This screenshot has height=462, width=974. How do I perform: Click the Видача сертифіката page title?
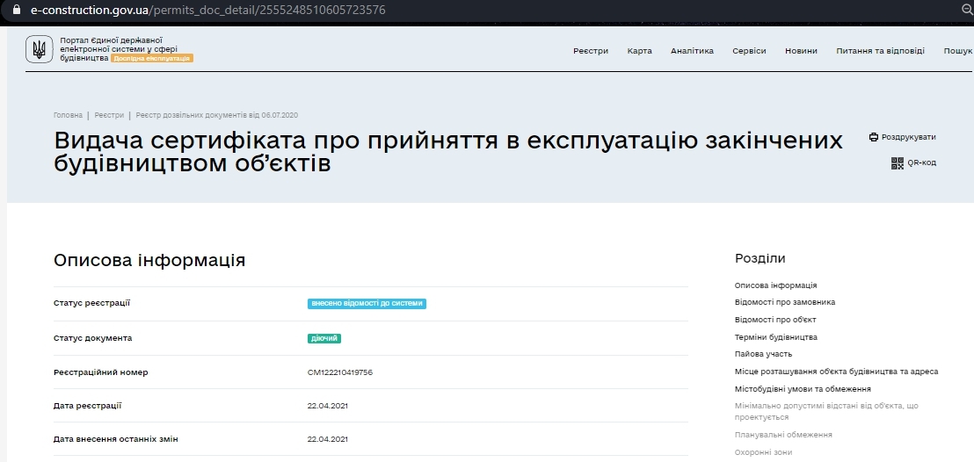click(x=448, y=152)
